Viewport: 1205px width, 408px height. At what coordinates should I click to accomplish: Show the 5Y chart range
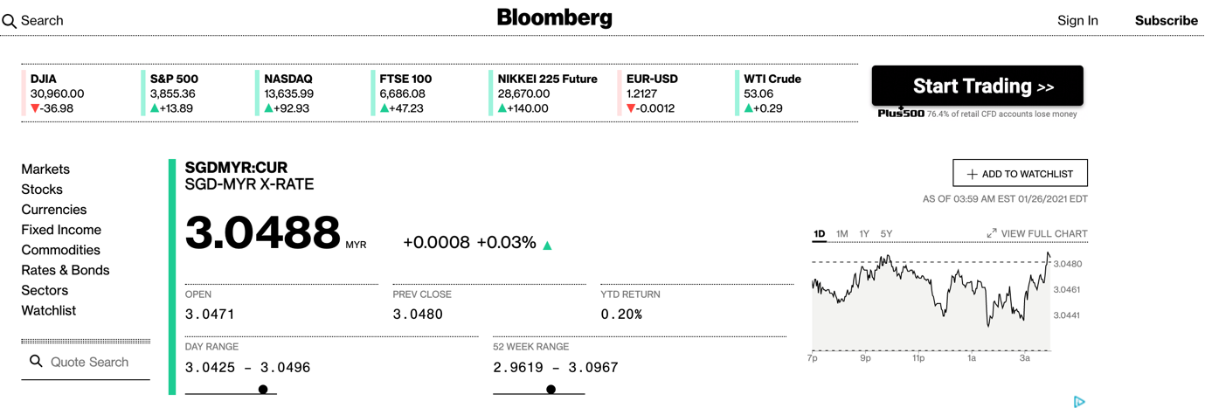tap(886, 233)
